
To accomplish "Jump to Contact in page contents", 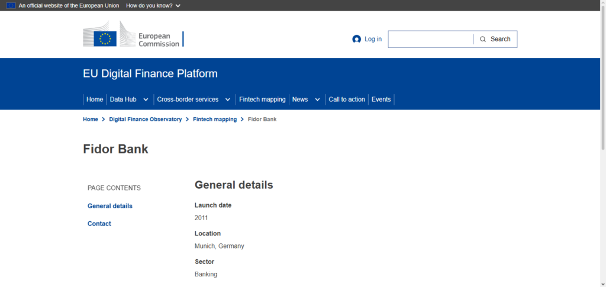I will click(x=99, y=224).
